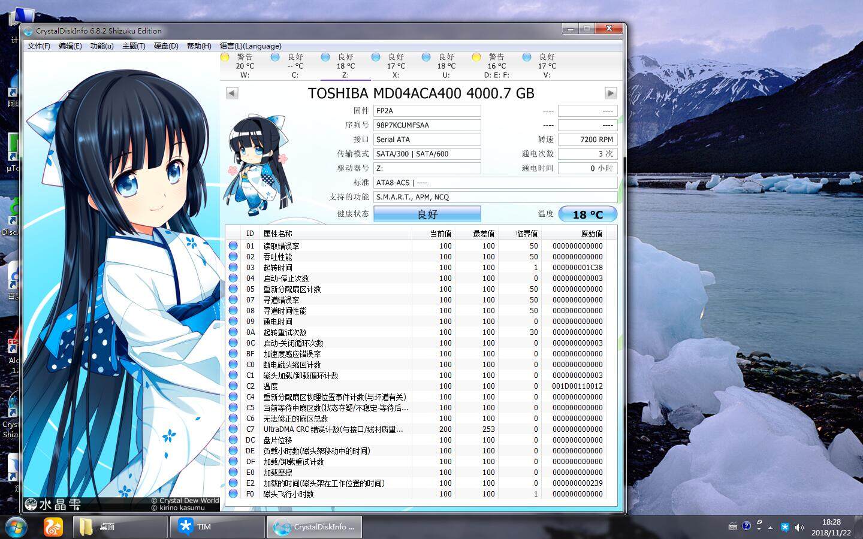The image size is (863, 539).
Task: Open the 文件(F) menu
Action: 39,46
